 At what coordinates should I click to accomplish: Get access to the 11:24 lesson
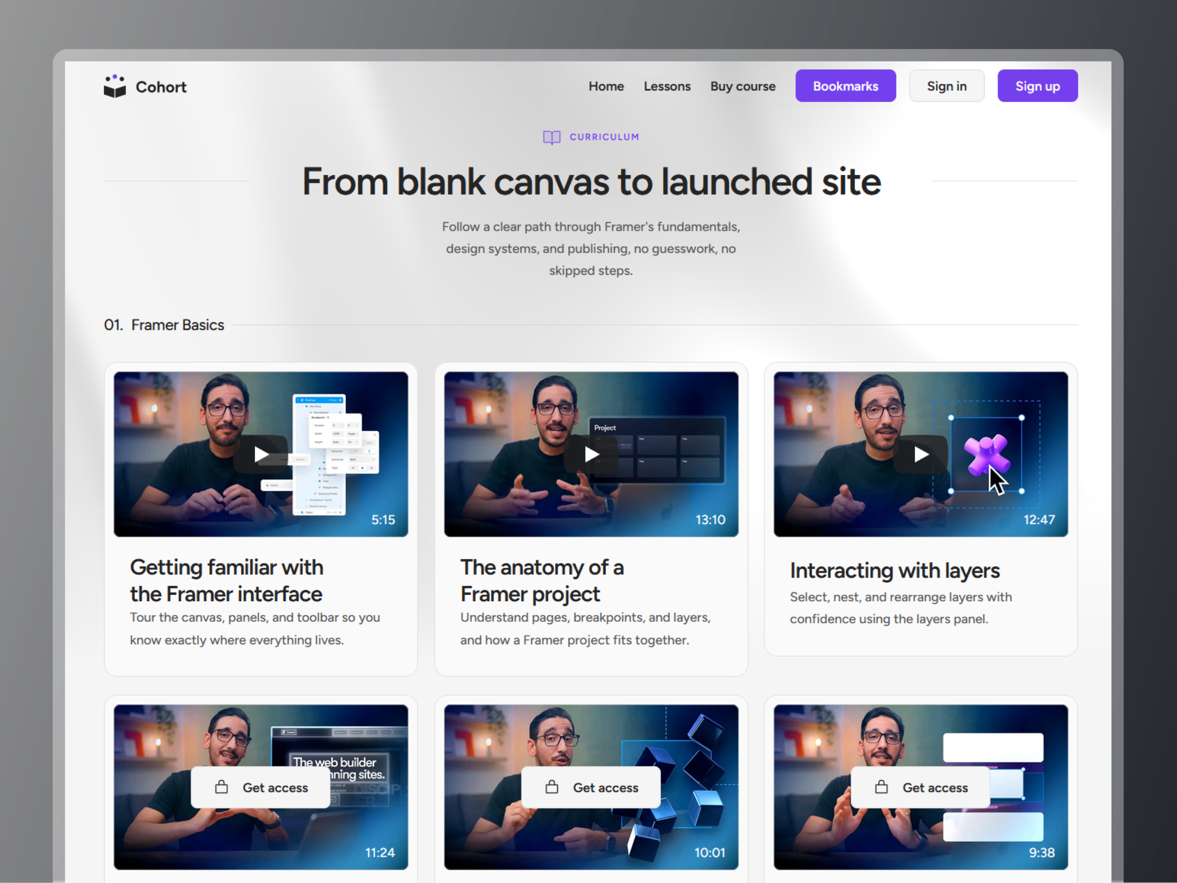tap(261, 787)
